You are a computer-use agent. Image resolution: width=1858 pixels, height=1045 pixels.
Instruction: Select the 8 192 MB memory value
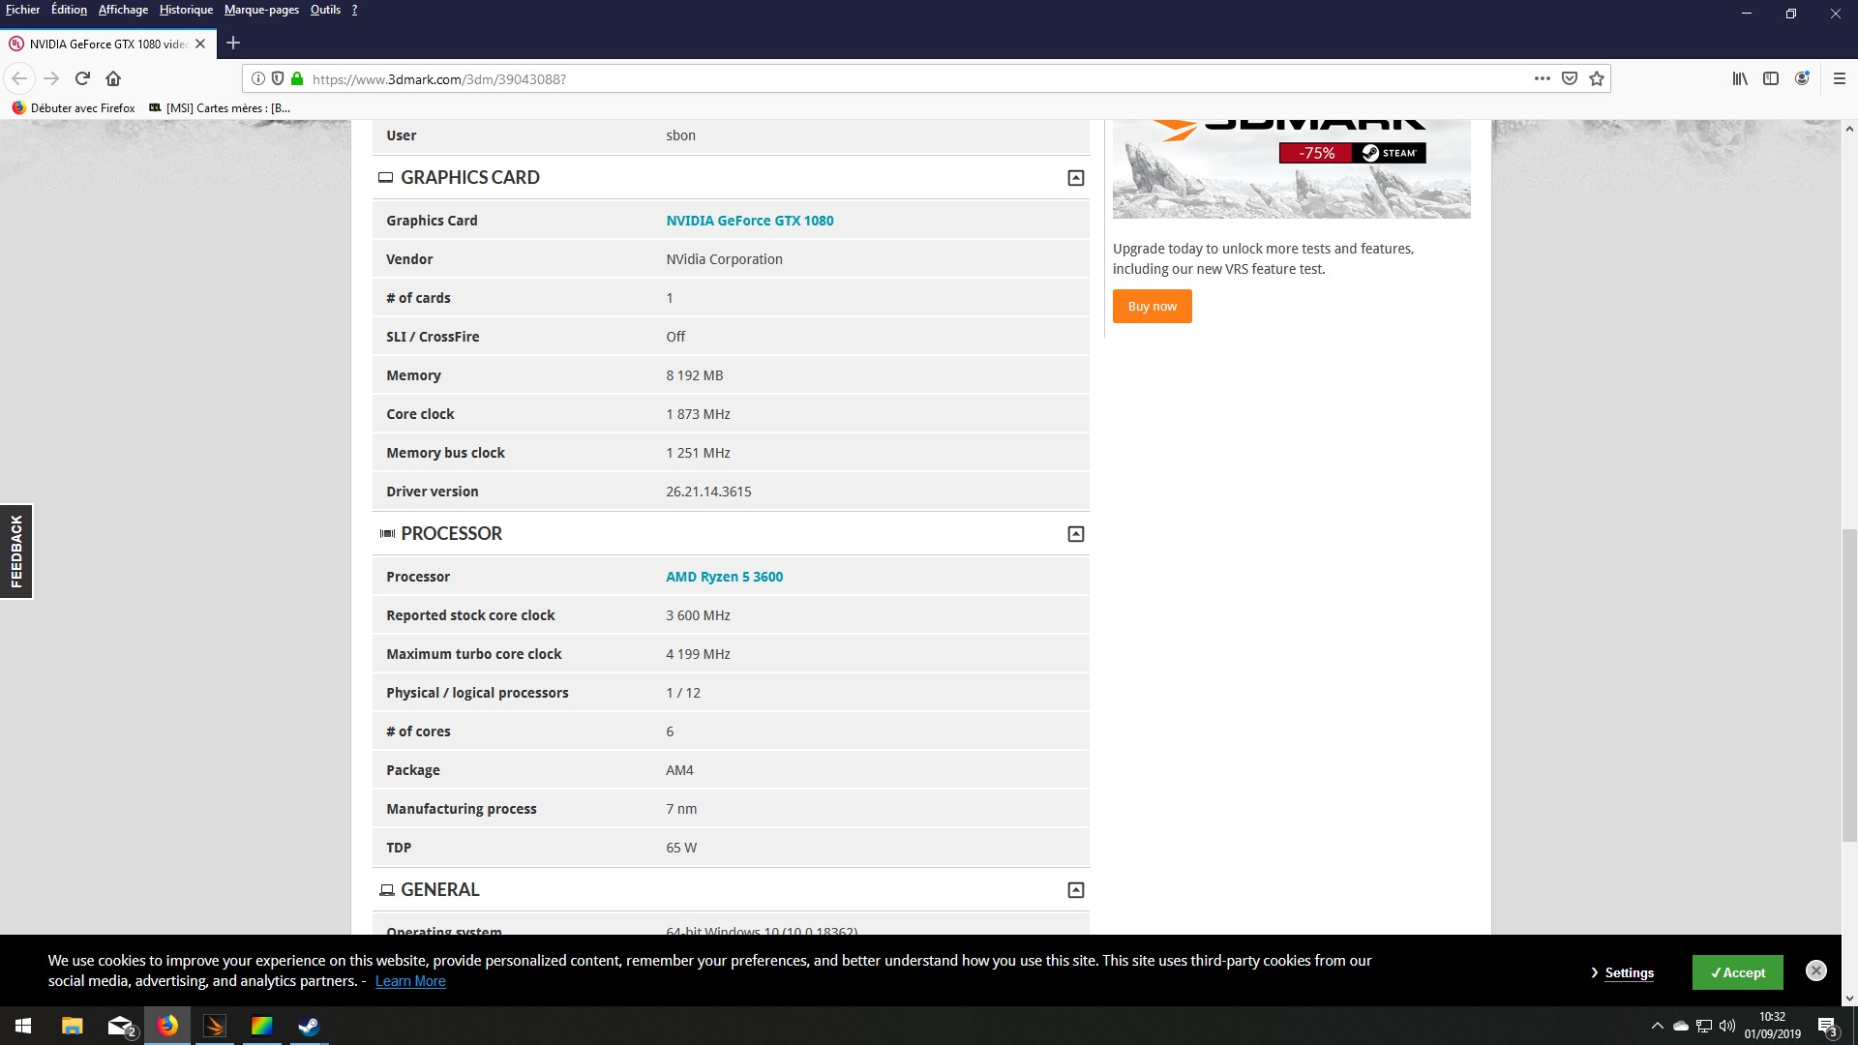point(694,375)
